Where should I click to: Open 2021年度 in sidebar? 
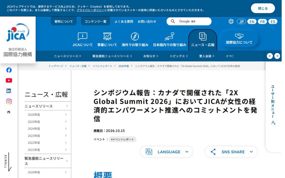tap(48, 150)
